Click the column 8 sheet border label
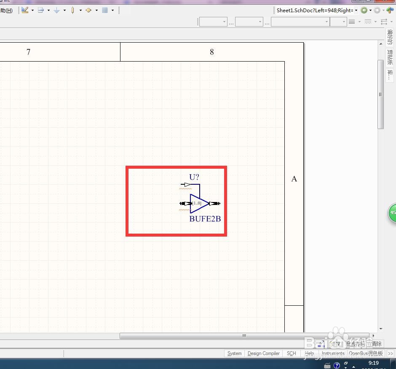This screenshot has height=369, width=396. [x=212, y=52]
